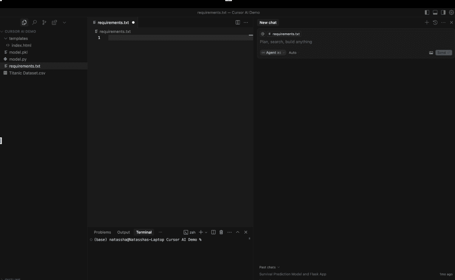Switch to the Output panel tab
455x280 pixels.
[124, 232]
